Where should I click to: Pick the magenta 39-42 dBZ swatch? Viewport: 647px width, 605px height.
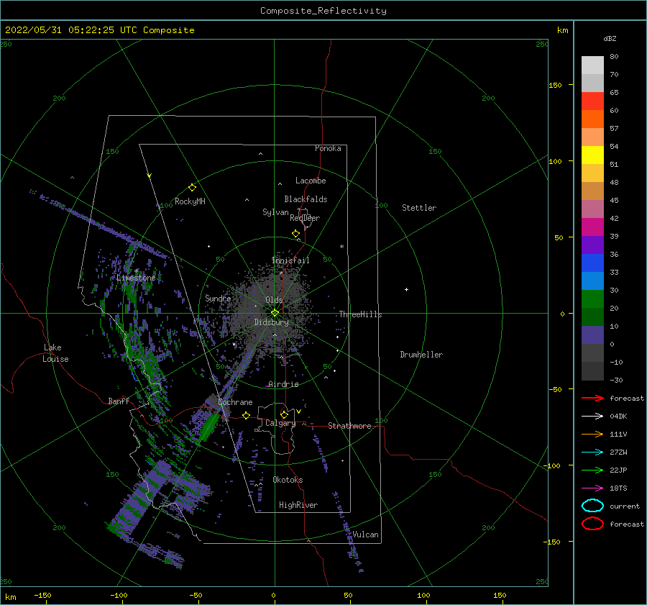(592, 227)
